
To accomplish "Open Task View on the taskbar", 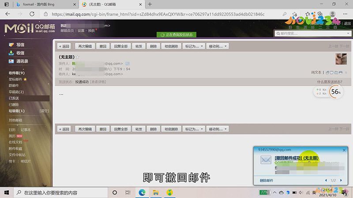I will (x=128, y=193).
